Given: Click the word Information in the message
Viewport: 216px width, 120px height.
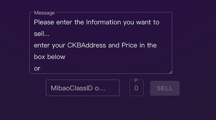Looking at the screenshot, I should click(x=103, y=22).
